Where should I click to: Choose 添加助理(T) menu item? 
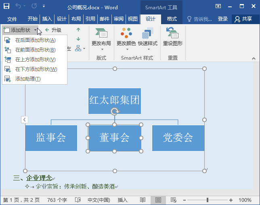coord(35,79)
